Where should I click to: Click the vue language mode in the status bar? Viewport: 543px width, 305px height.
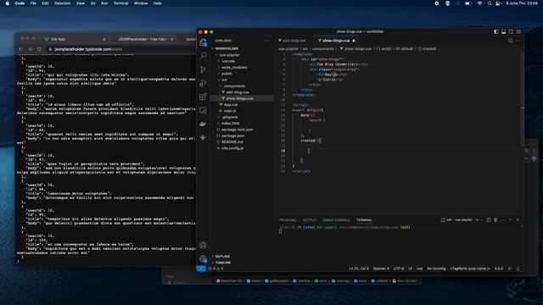(x=419, y=269)
